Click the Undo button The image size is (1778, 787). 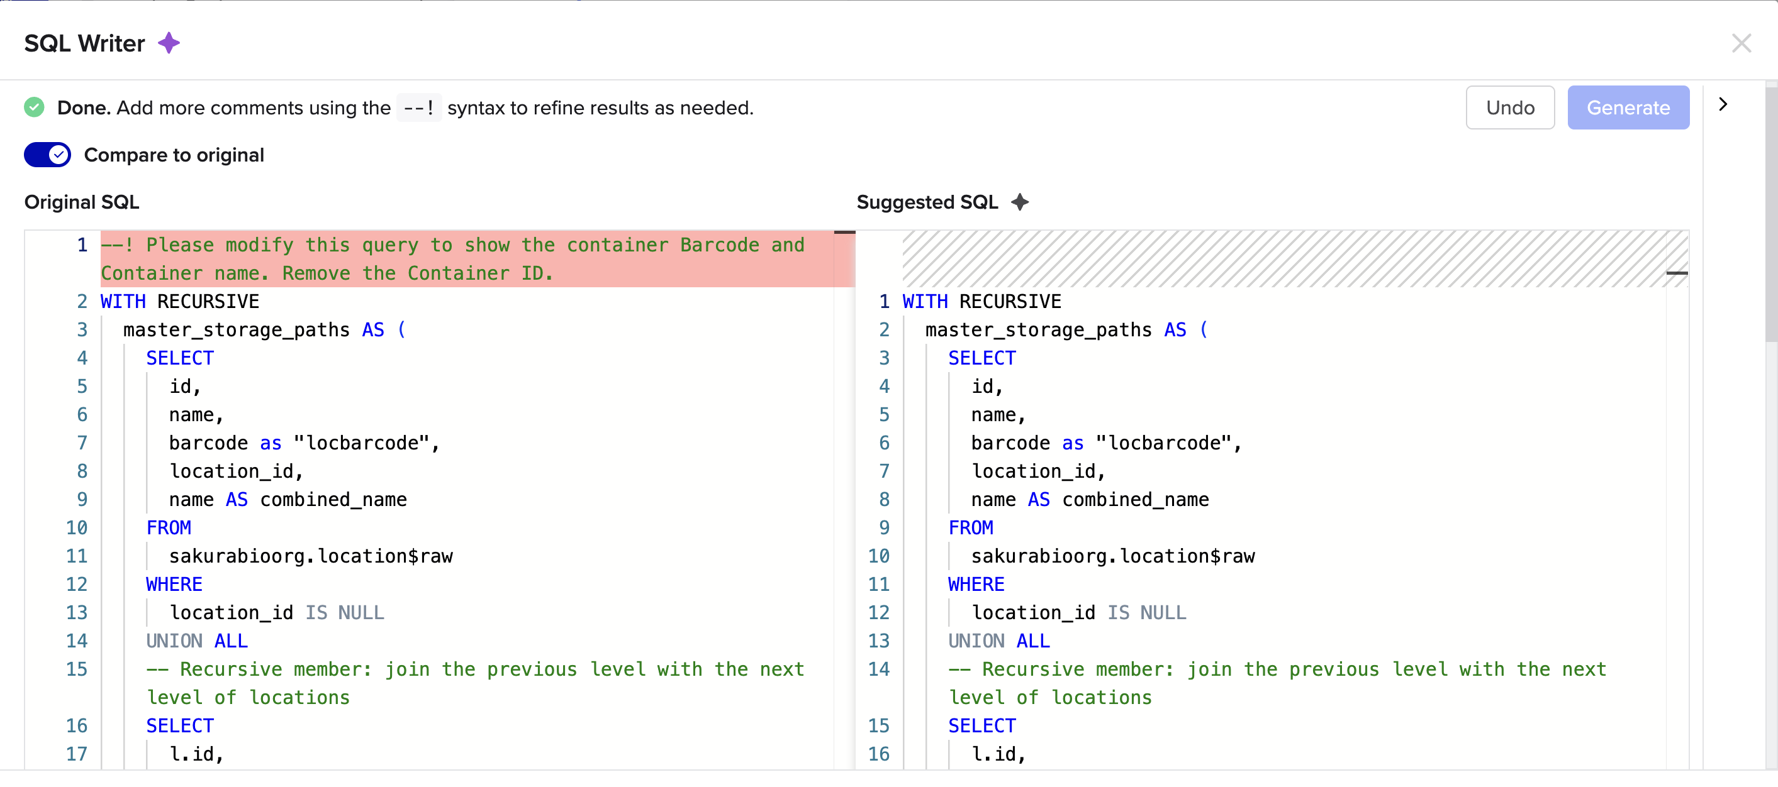coord(1509,107)
